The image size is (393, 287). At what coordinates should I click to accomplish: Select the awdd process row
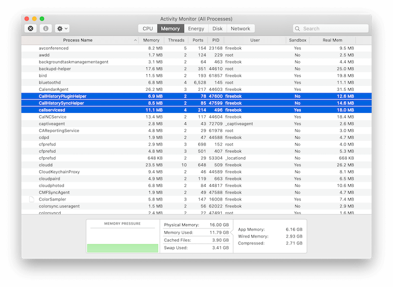pyautogui.click(x=196, y=55)
